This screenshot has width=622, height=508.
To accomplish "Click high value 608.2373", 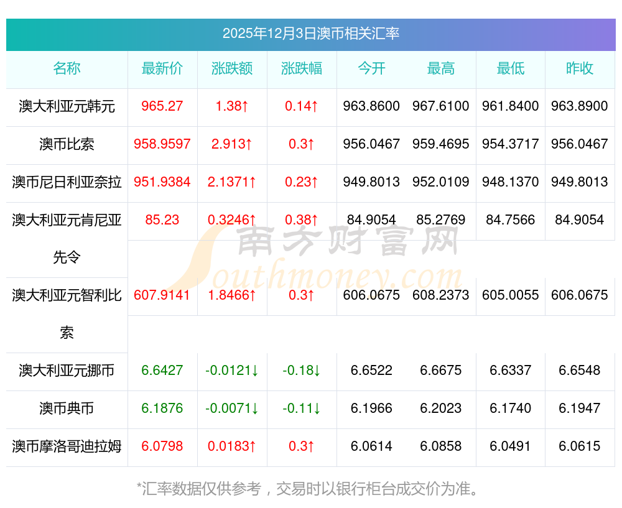I will [441, 295].
